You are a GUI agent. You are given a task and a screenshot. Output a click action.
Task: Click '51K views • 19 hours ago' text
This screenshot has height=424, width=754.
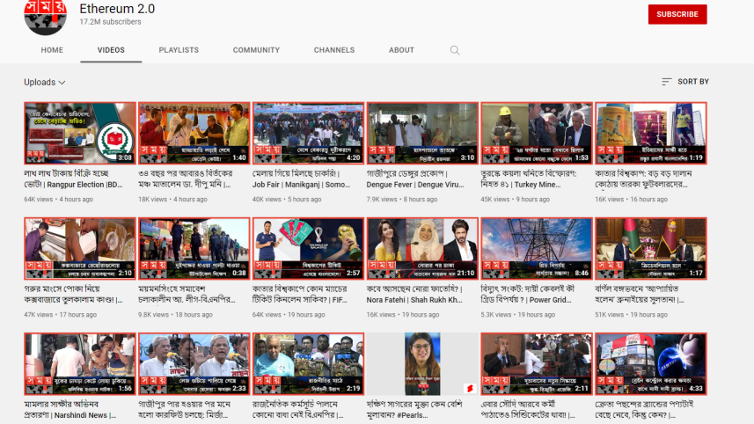(631, 314)
